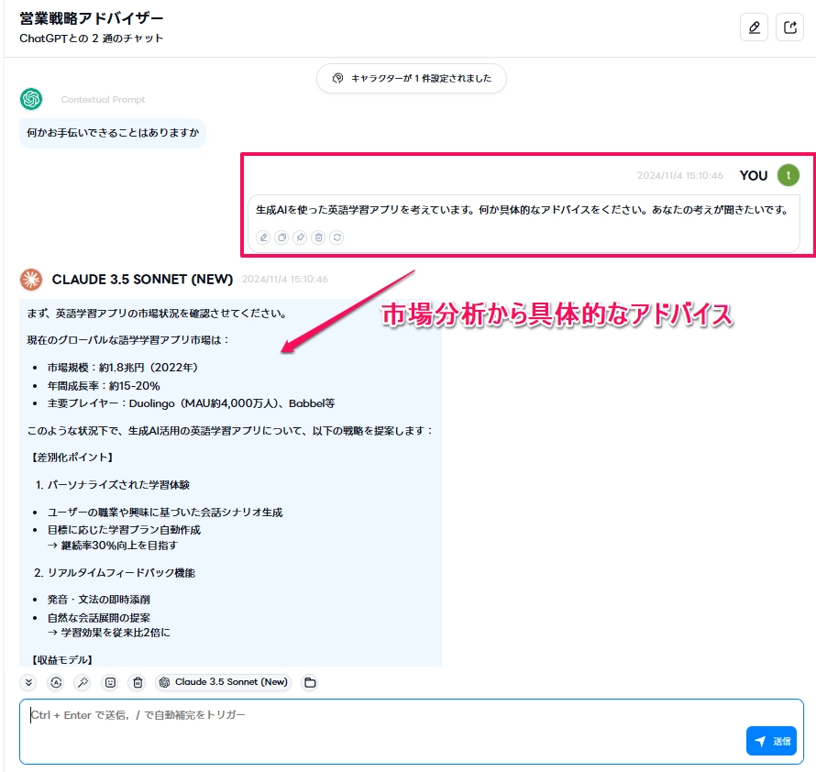
Task: Click the user message timestamp 2024/11/4 15:10:46
Action: [x=679, y=175]
